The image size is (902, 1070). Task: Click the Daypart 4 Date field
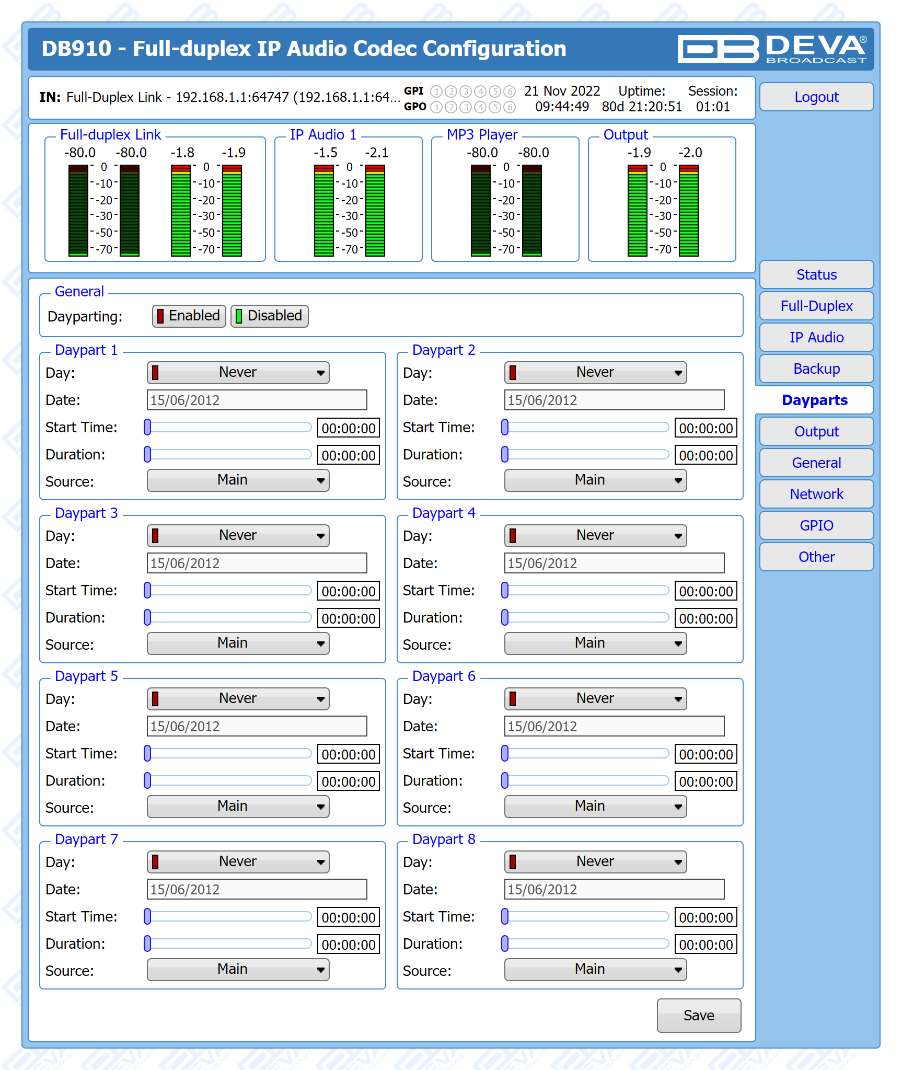(x=614, y=563)
